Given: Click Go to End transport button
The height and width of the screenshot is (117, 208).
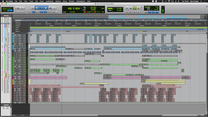Looking at the screenshot, I should [x=138, y=12].
